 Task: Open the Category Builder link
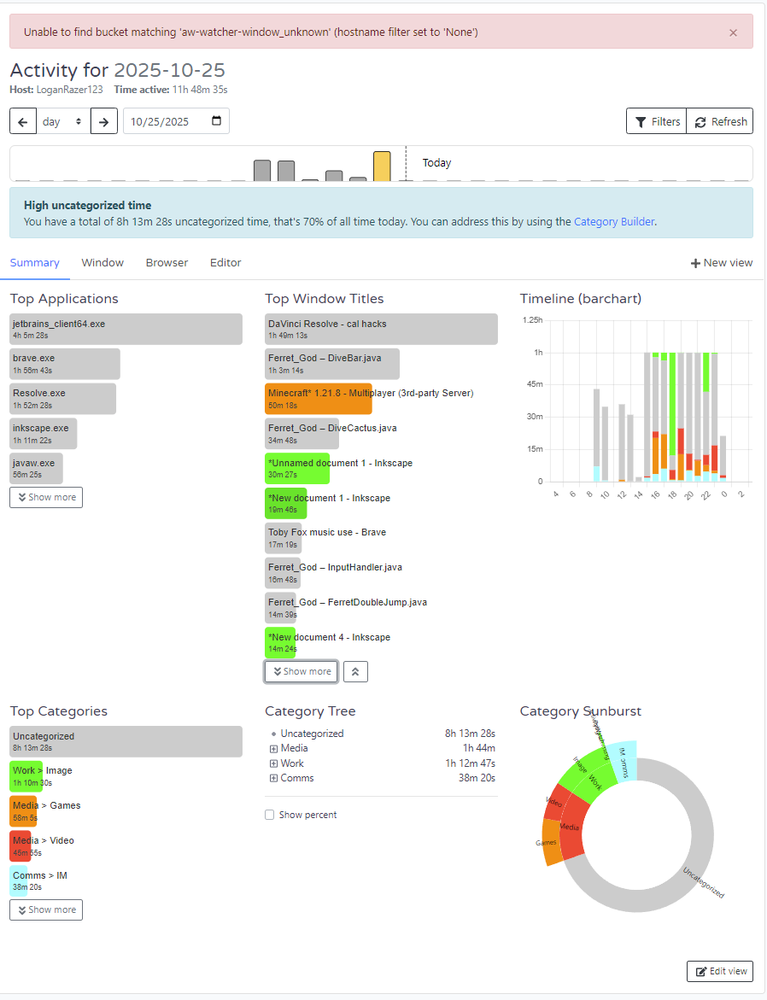coord(614,222)
